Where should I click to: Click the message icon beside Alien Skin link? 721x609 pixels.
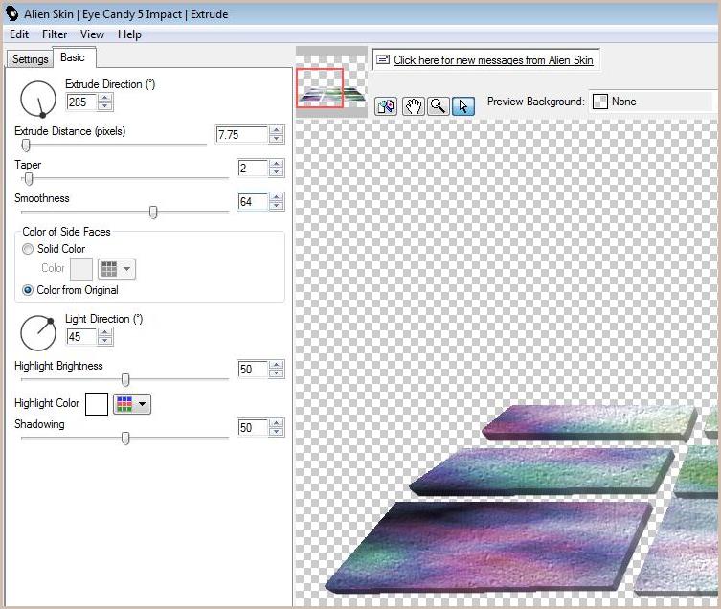(382, 60)
